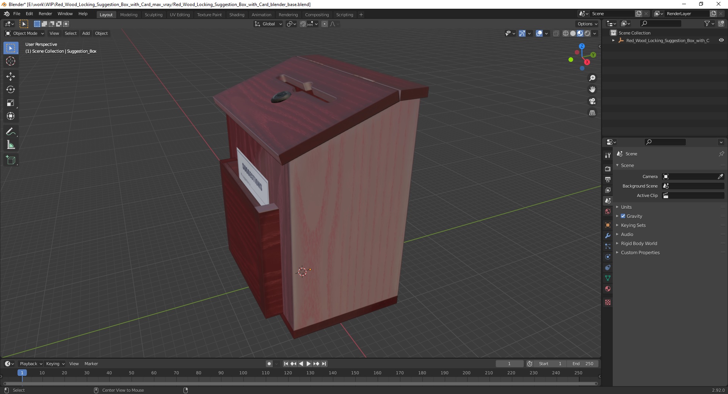This screenshot has width=728, height=394.
Task: Open the Render menu
Action: click(45, 14)
